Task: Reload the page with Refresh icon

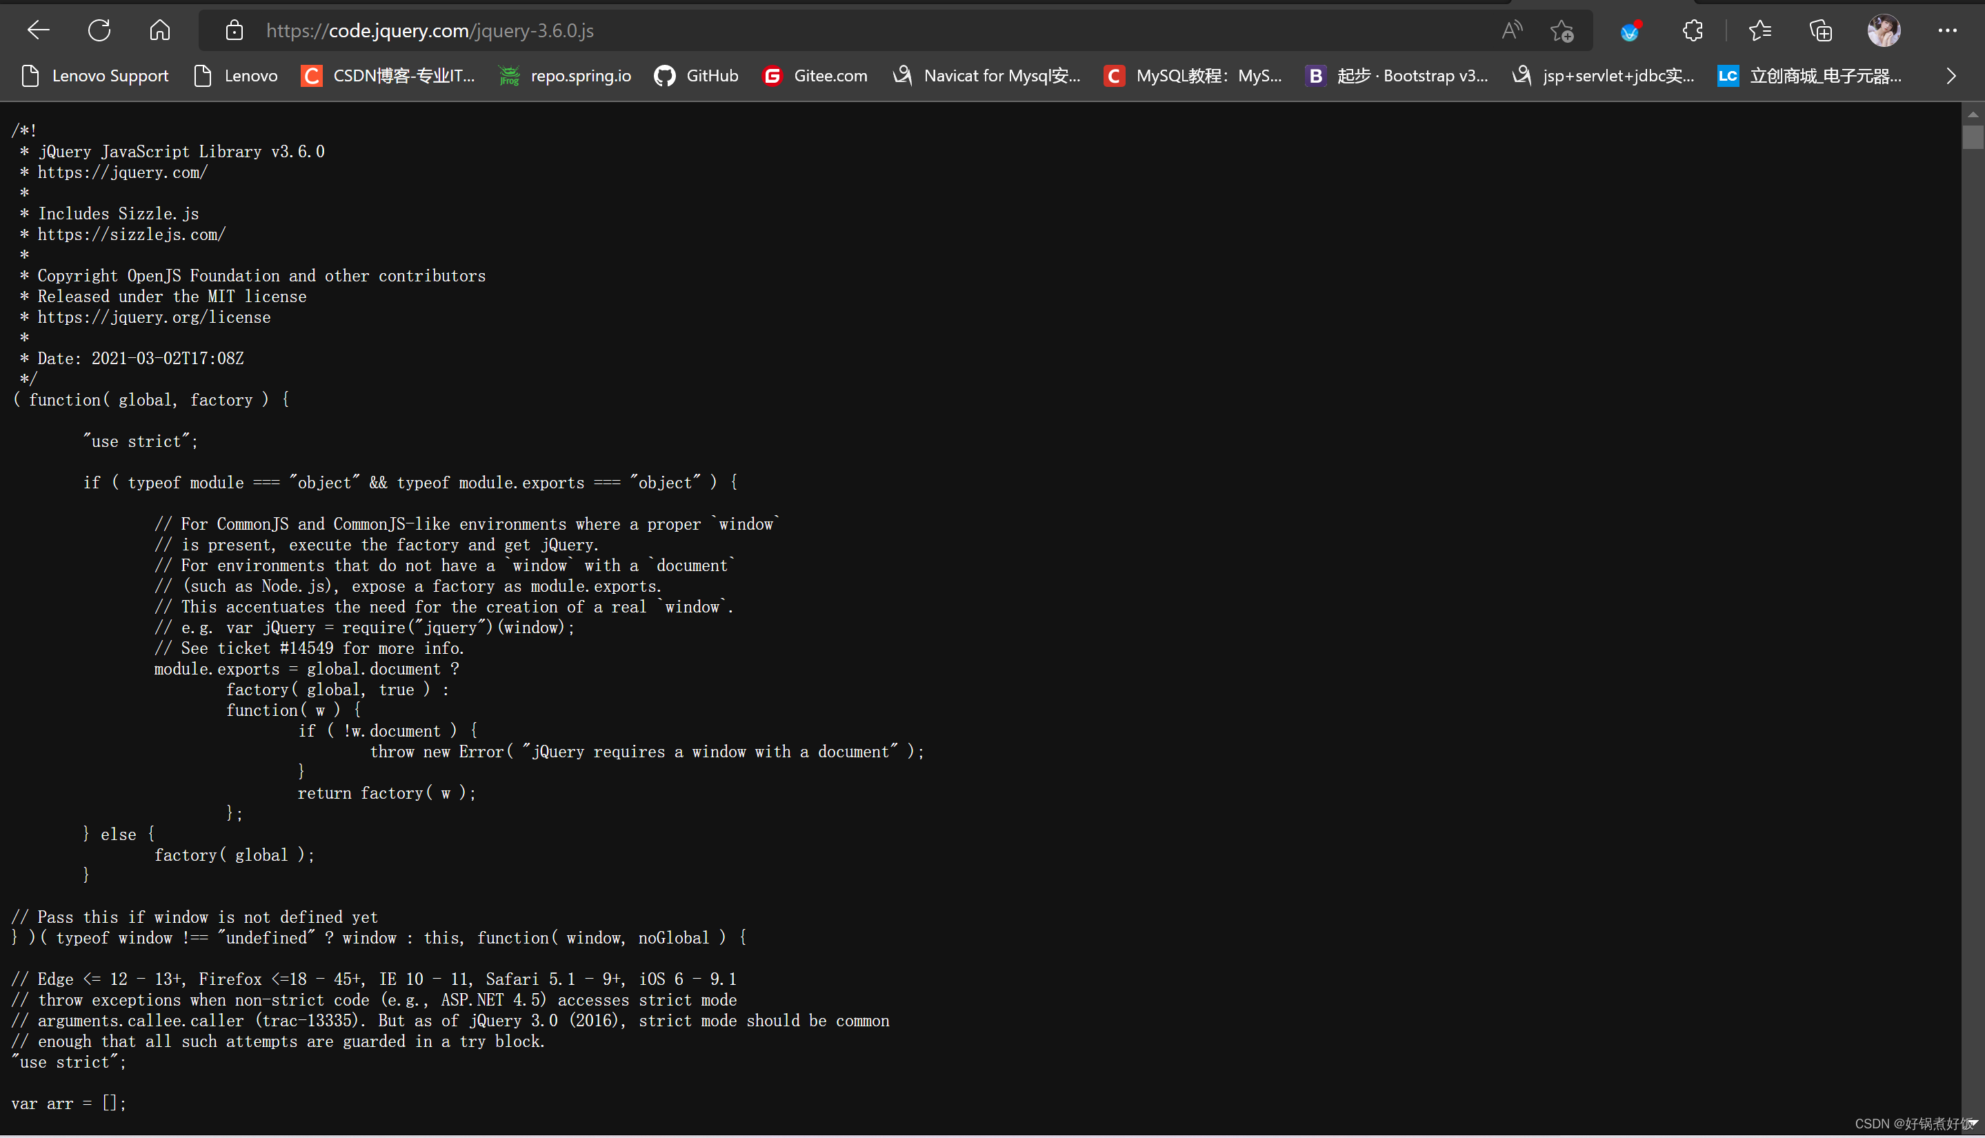Action: coord(99,30)
